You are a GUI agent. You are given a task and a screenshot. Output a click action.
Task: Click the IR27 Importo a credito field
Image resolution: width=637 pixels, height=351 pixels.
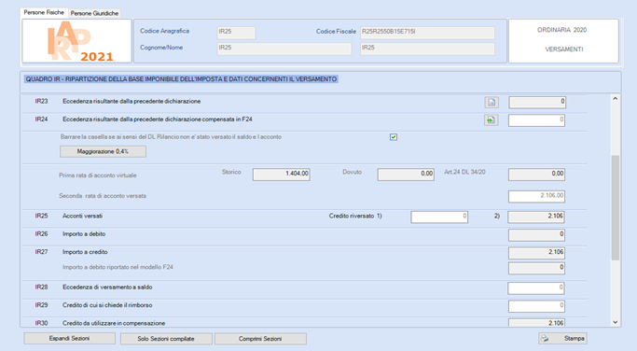[x=536, y=253]
